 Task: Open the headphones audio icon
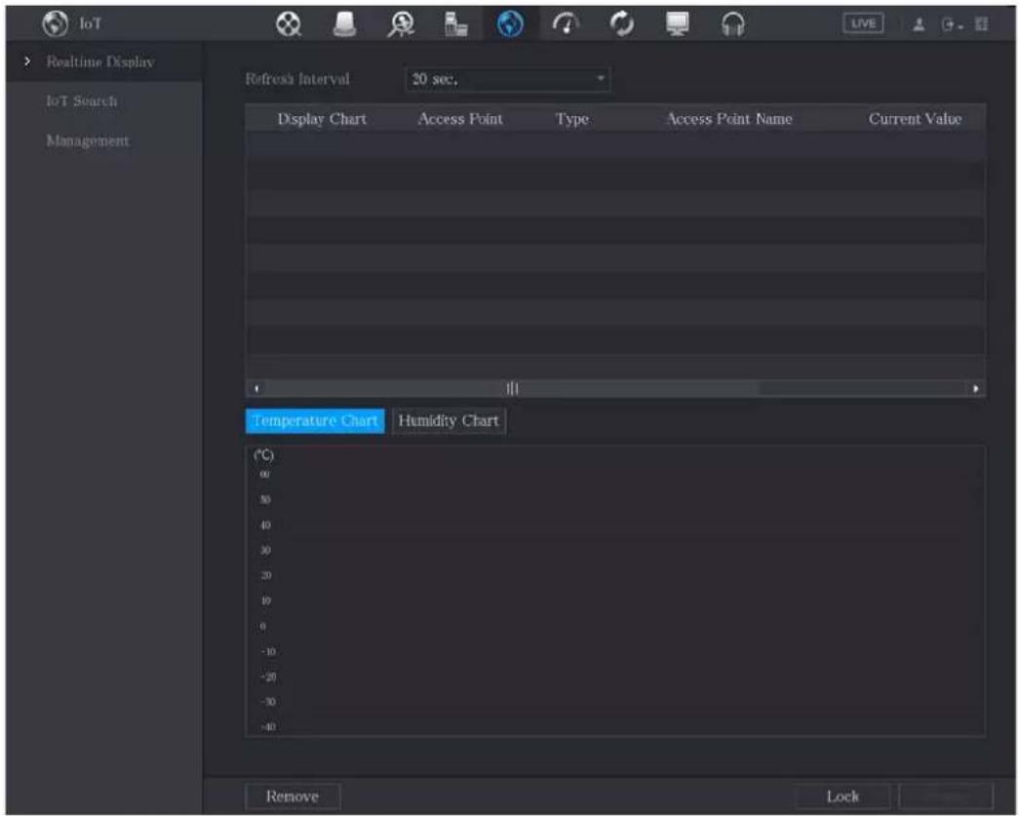click(x=733, y=24)
